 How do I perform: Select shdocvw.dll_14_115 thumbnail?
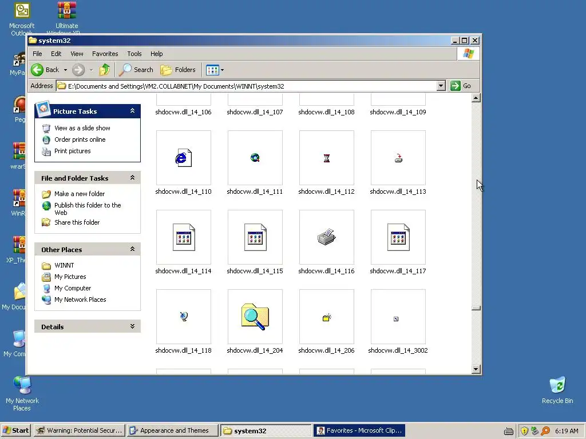(x=255, y=237)
